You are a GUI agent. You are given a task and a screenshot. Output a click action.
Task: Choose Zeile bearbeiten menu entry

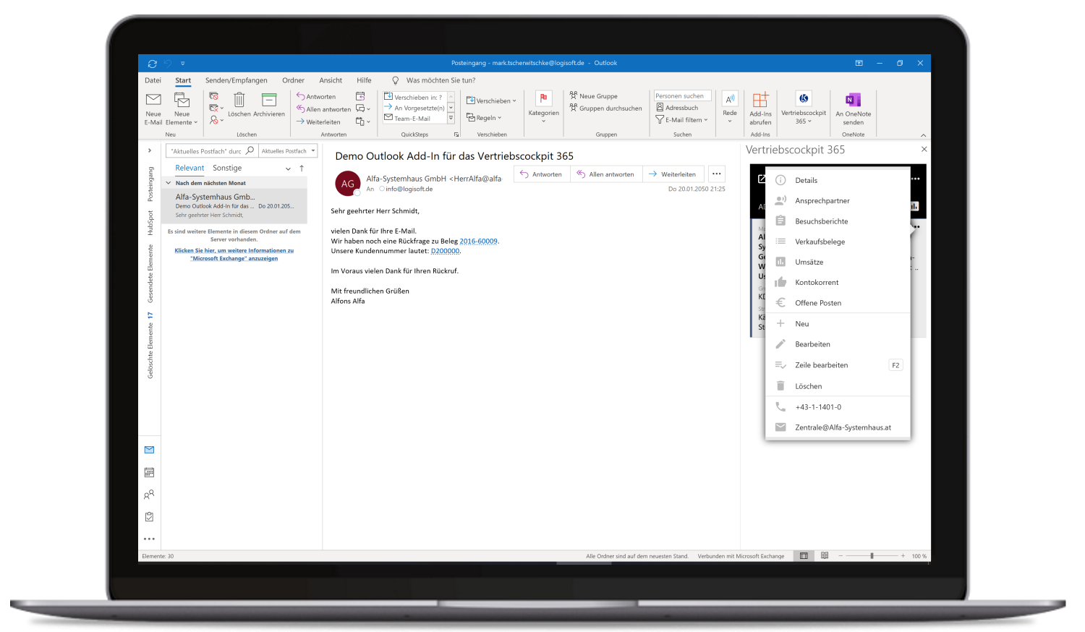(838, 365)
